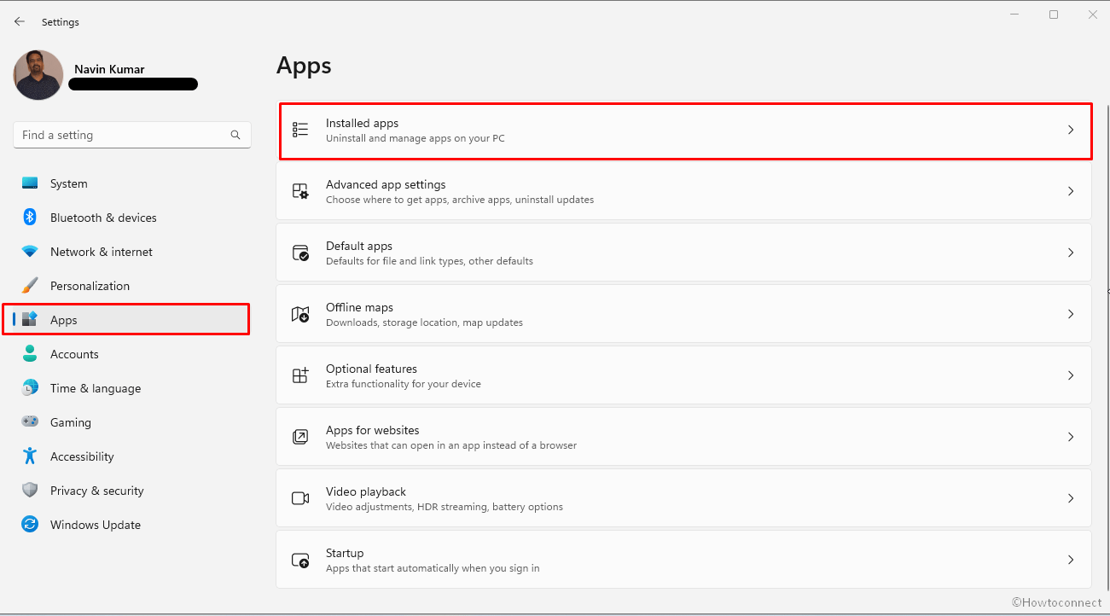Click the Privacy & security shield icon

click(x=30, y=491)
